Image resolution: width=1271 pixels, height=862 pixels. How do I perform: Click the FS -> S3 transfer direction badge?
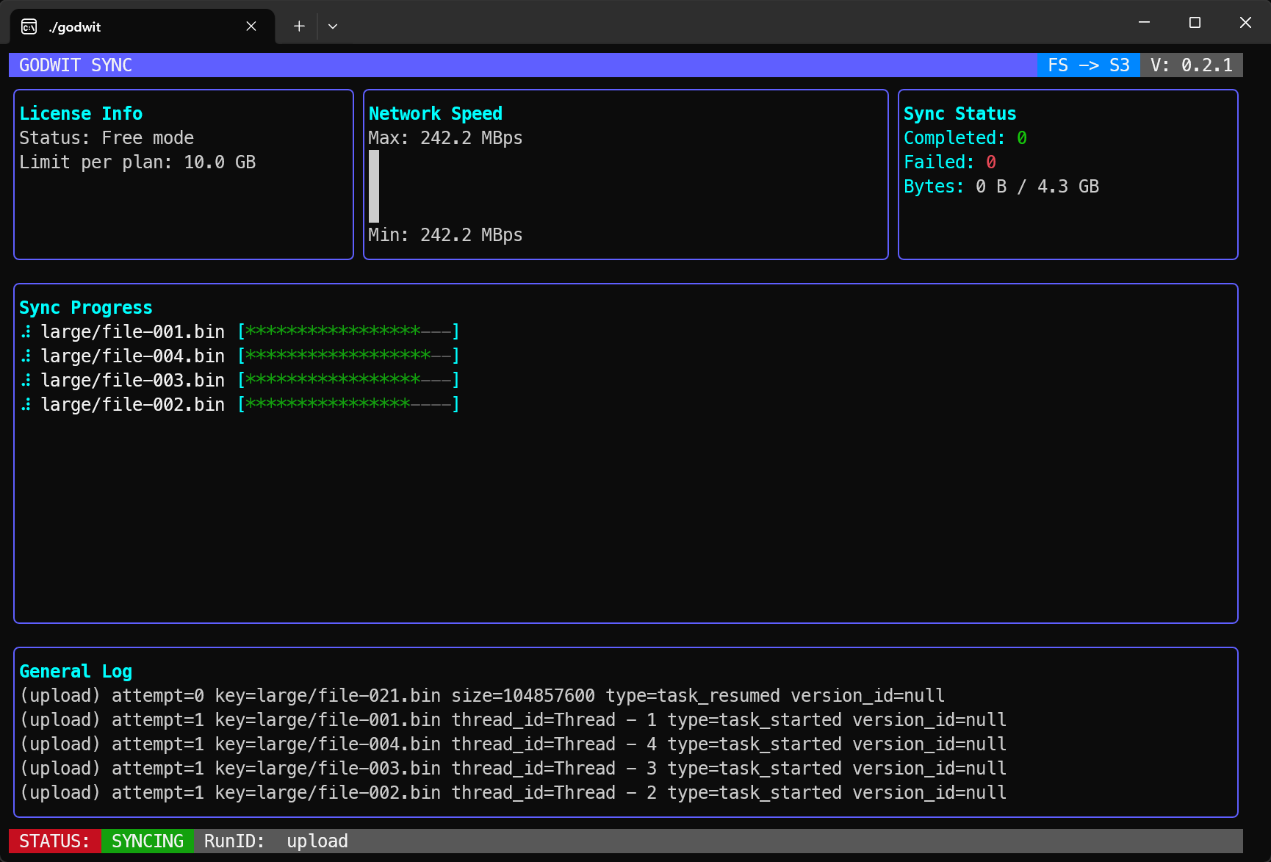coord(1088,65)
